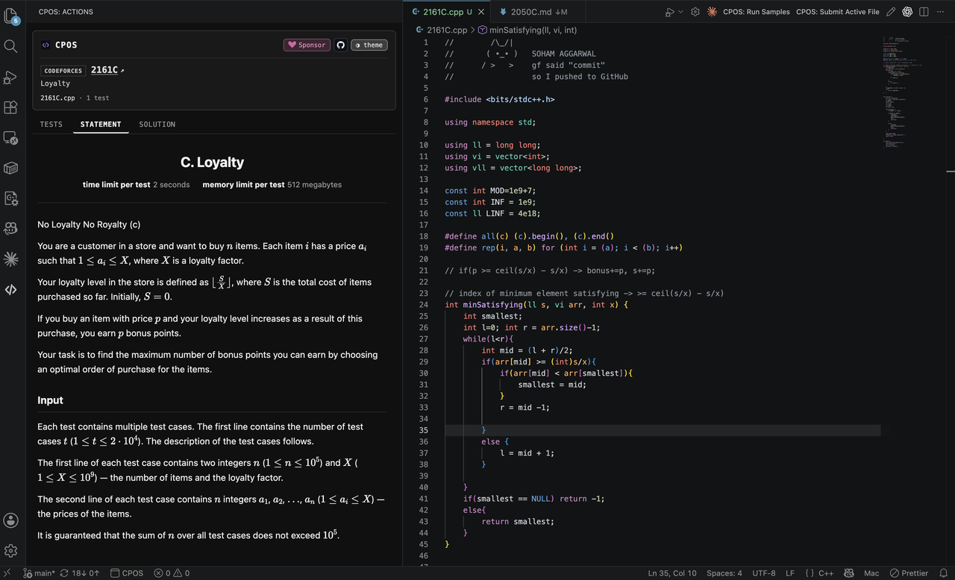The height and width of the screenshot is (580, 955).
Task: Open notifications bell in status bar
Action: 943,573
